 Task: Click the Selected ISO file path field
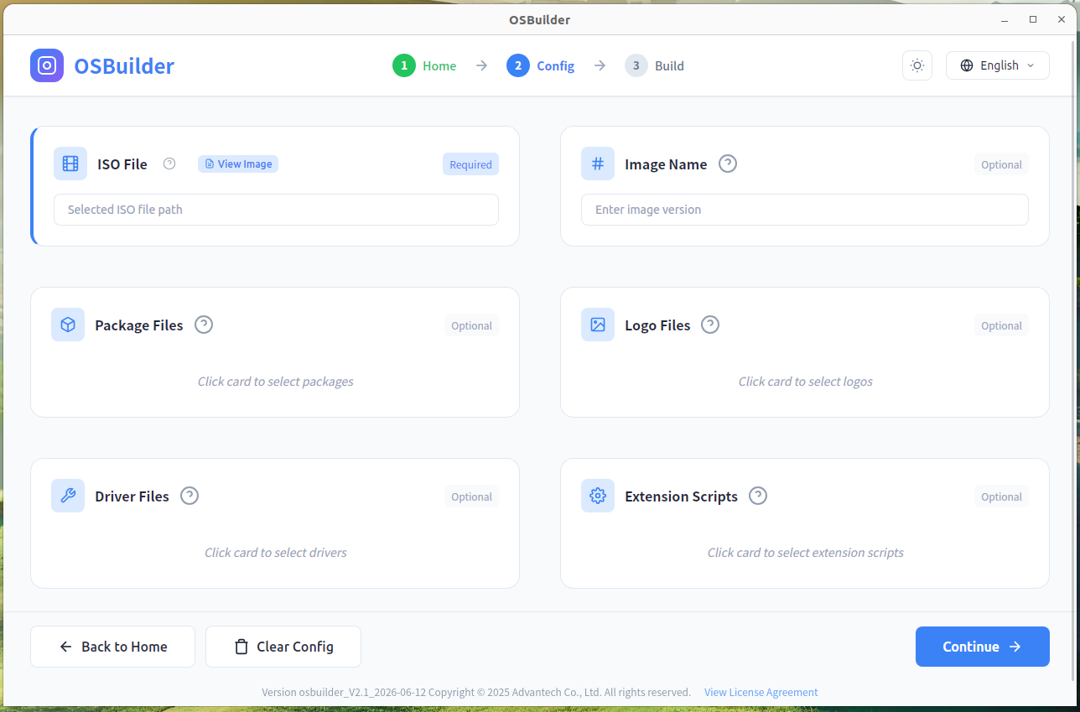click(276, 210)
